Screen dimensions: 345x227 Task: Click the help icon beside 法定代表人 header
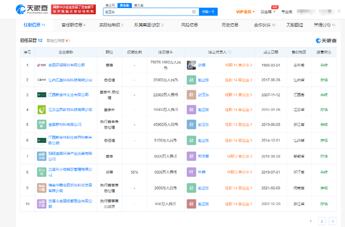click(230, 52)
